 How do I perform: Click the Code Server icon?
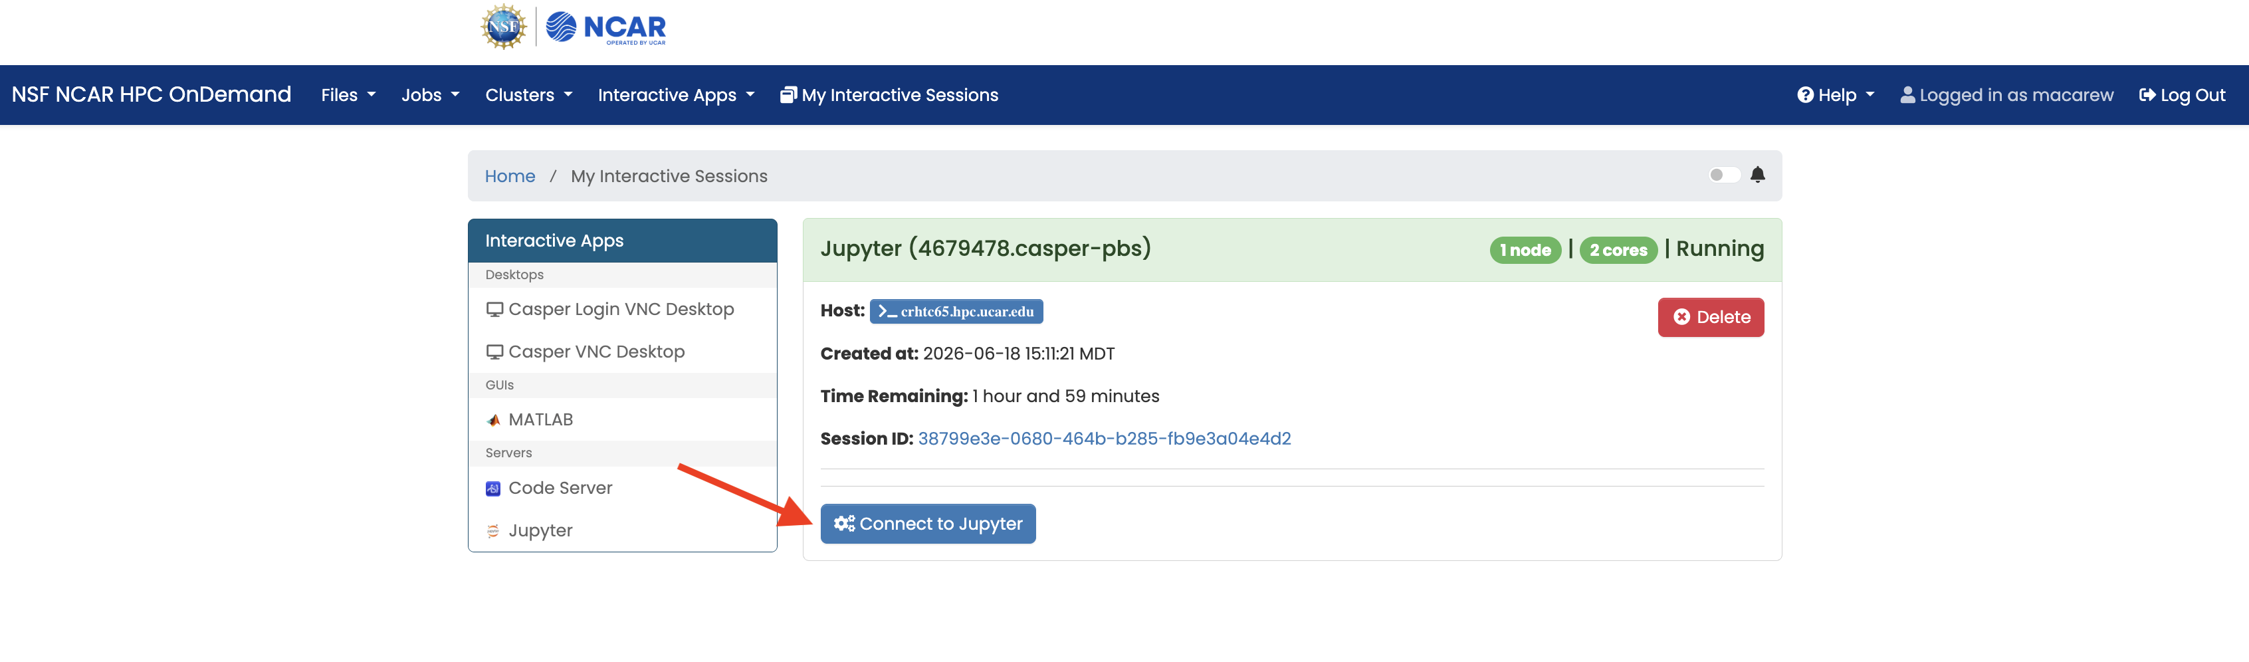[x=493, y=489]
